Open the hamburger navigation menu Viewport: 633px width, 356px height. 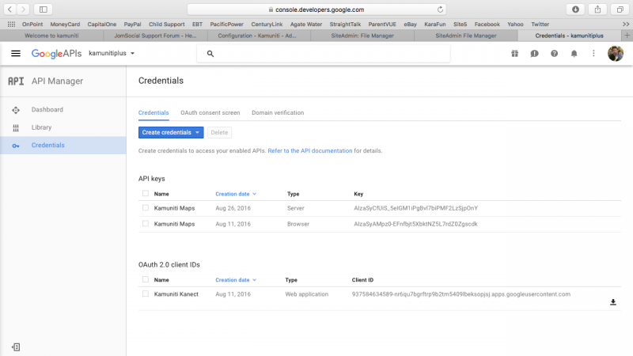coord(16,53)
